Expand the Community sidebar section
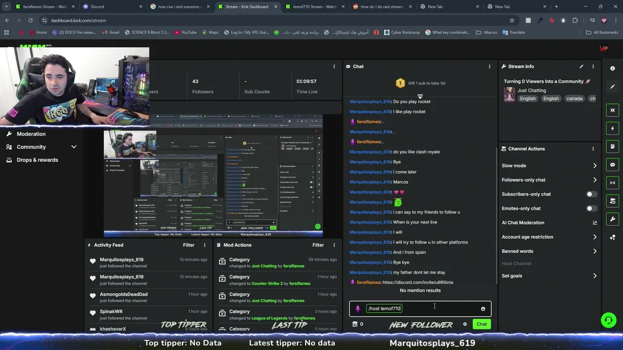The width and height of the screenshot is (623, 350). 73,147
